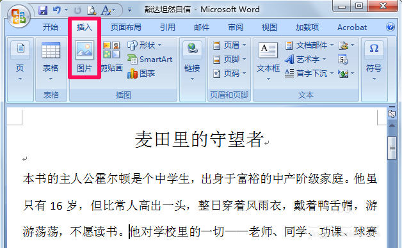Image resolution: width=402 pixels, height=248 pixels.
Task: Open the 页码 page number dropdown
Action: 230,74
